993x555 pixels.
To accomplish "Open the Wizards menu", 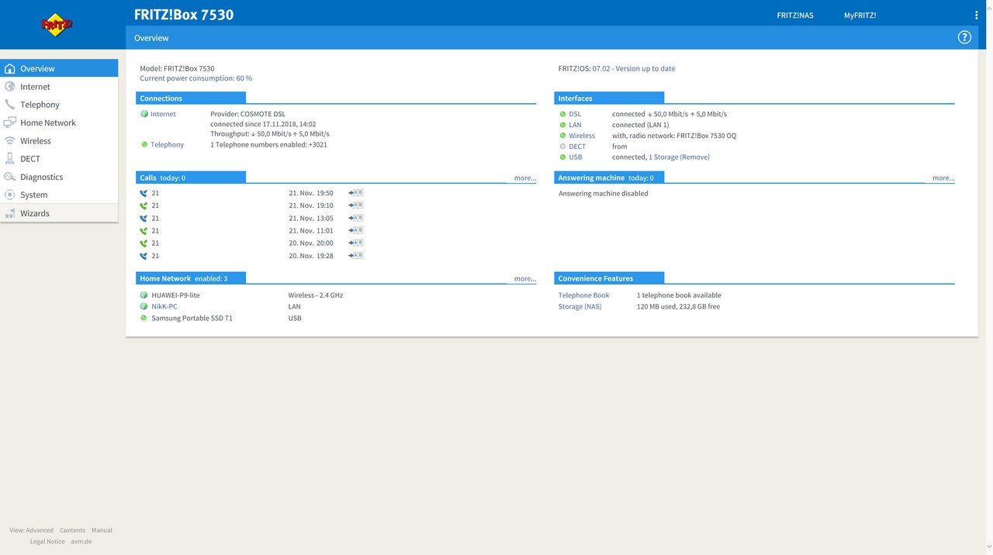I will pyautogui.click(x=59, y=213).
